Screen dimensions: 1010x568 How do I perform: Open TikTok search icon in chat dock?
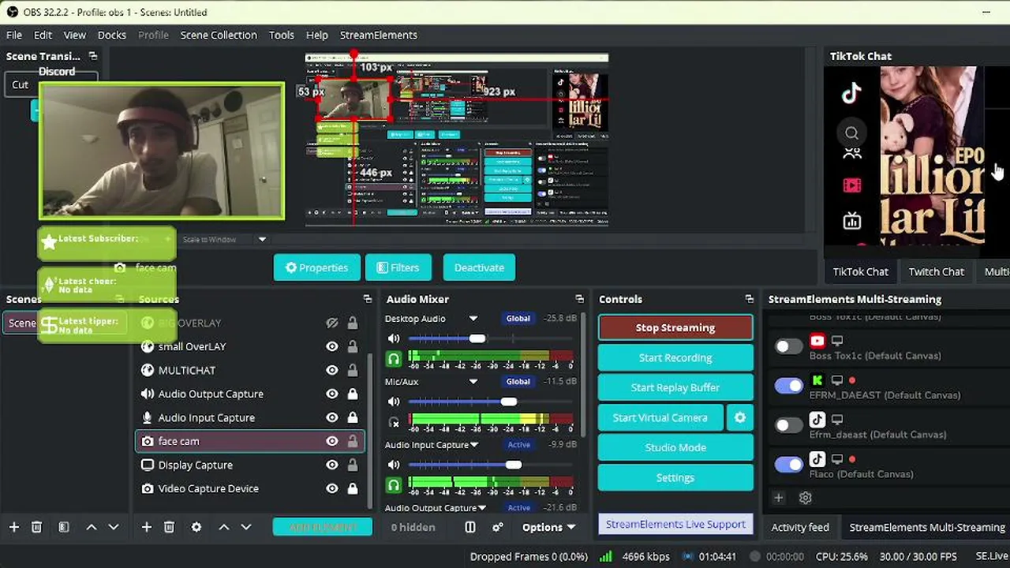(x=851, y=133)
